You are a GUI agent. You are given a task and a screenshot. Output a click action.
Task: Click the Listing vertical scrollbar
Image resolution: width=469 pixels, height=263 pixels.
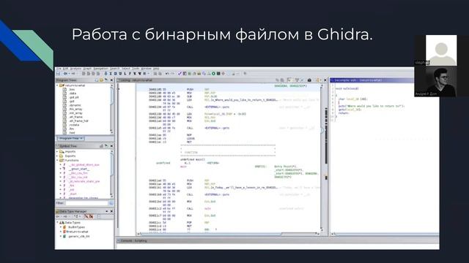[x=322, y=158]
